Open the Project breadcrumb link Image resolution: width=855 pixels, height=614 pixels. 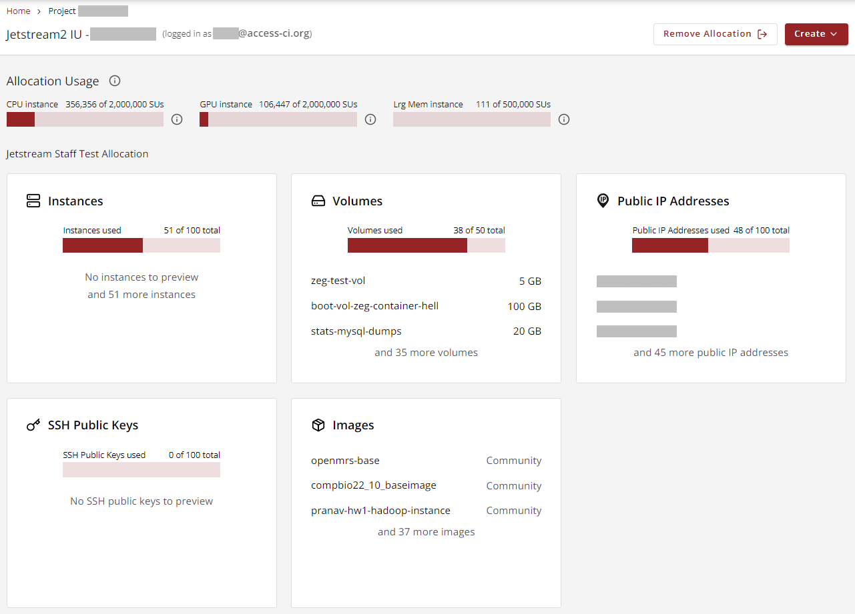(x=62, y=11)
